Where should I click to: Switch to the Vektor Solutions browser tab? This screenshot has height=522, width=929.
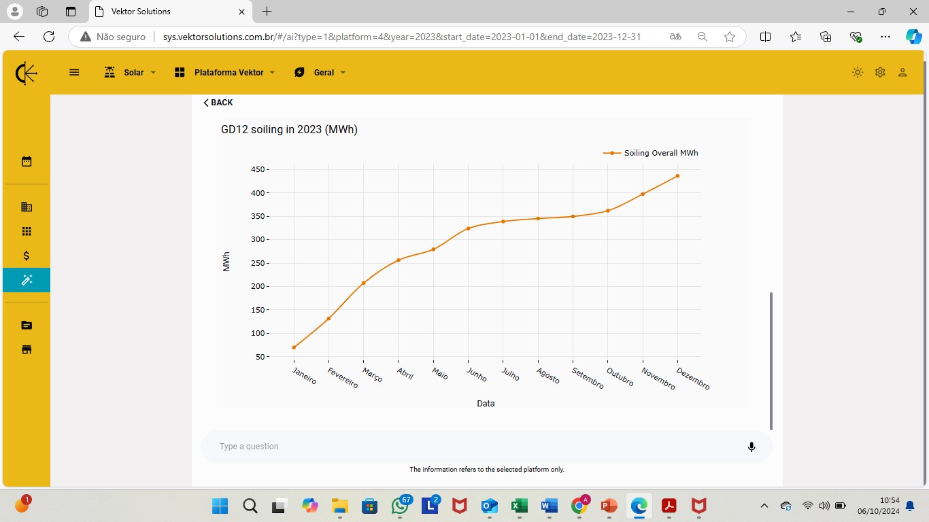[x=170, y=12]
